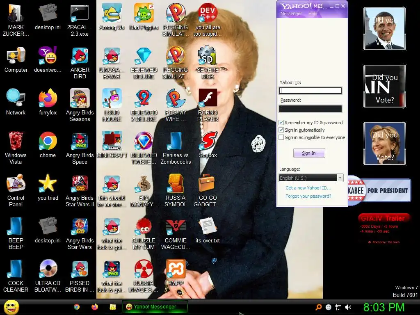Image resolution: width=420 pixels, height=315 pixels.
Task: Enable 'Sign in as invisible to everyone'
Action: (x=281, y=137)
